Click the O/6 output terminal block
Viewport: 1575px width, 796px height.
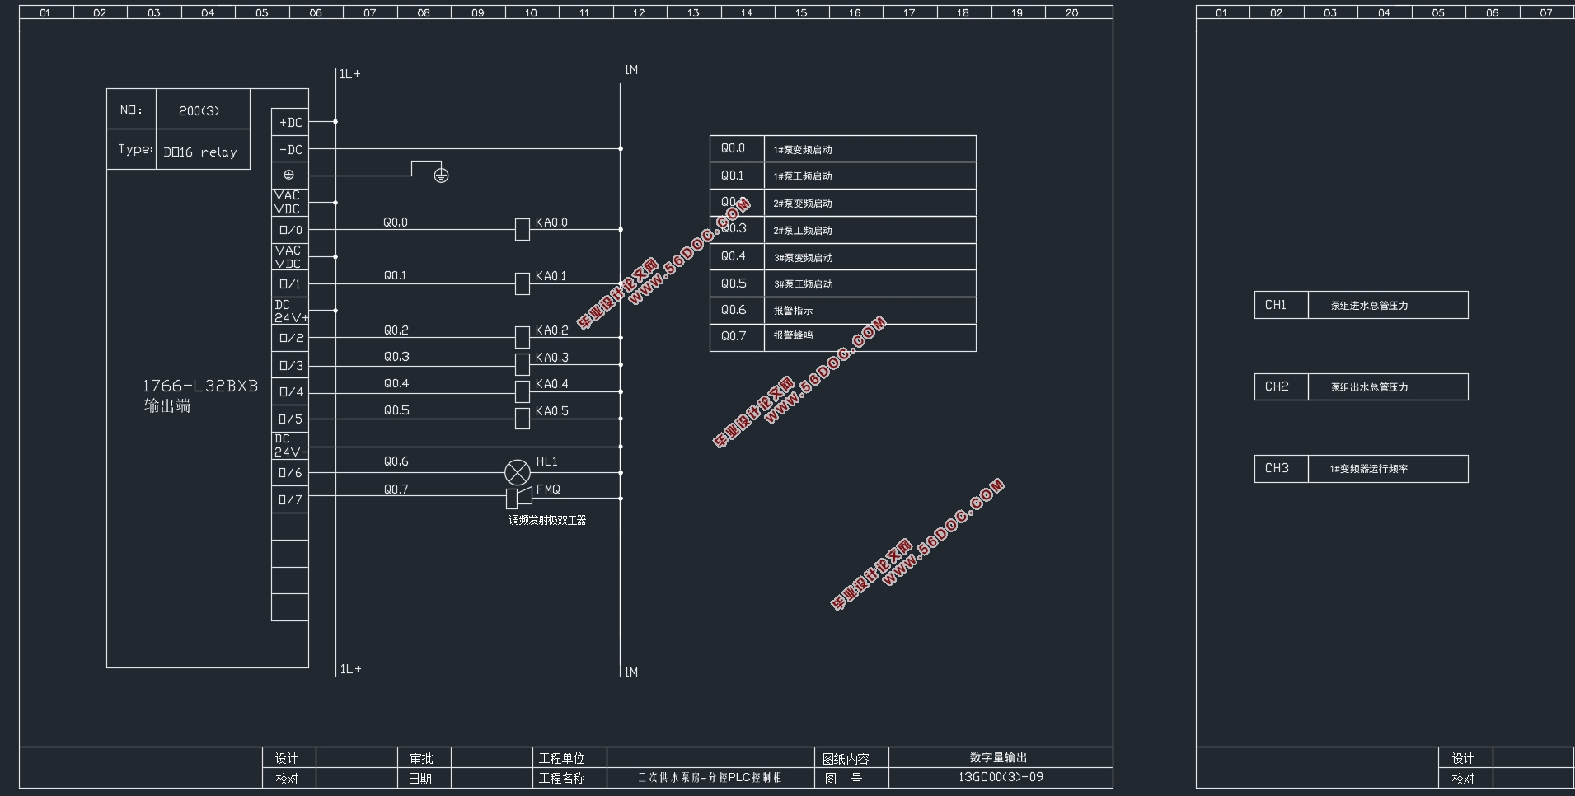[x=290, y=473]
